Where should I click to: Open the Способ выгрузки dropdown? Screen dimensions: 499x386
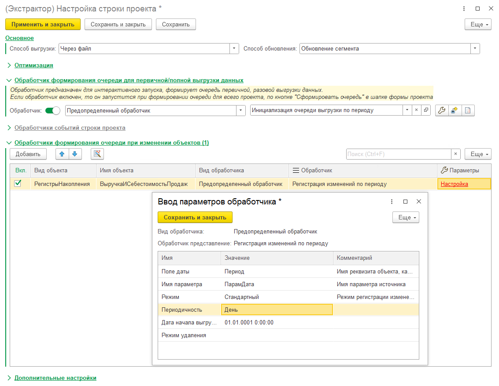[x=234, y=49]
